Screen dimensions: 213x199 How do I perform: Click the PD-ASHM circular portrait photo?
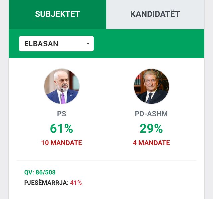pos(151,86)
